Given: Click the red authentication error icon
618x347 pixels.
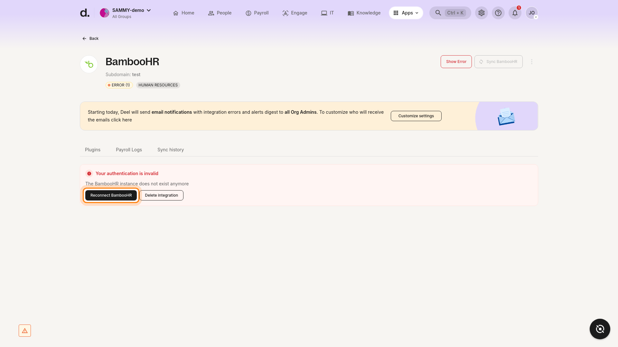Looking at the screenshot, I should 89,173.
